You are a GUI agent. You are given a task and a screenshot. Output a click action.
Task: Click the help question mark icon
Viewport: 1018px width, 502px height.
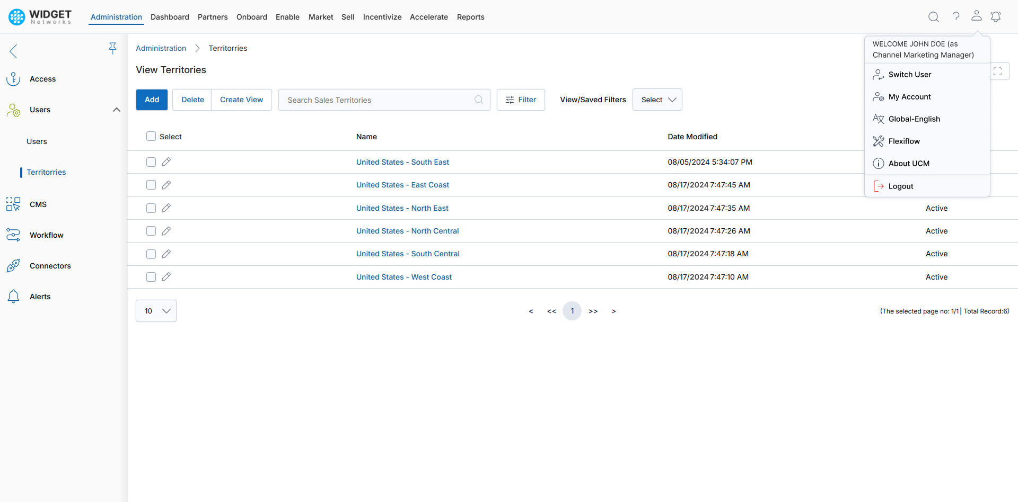(x=956, y=16)
